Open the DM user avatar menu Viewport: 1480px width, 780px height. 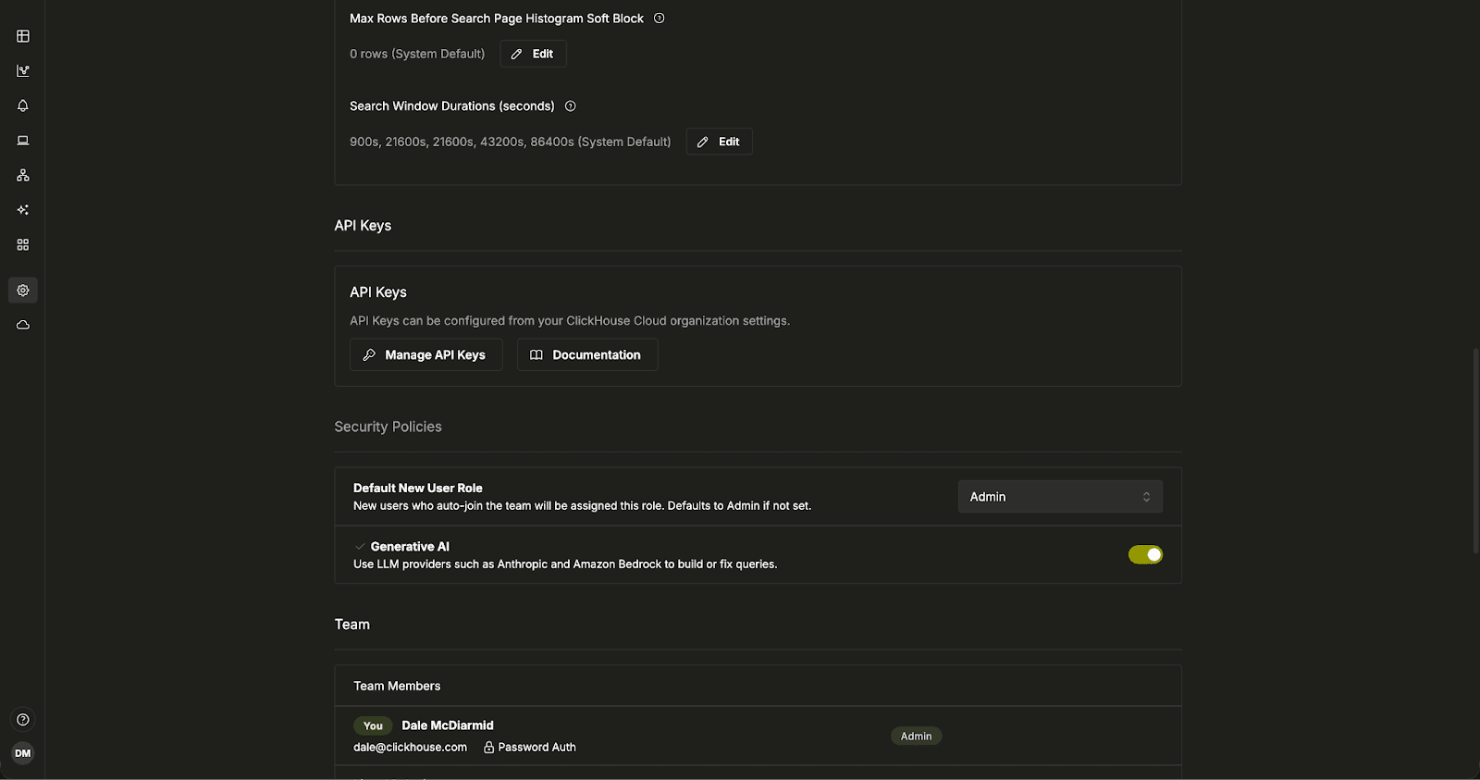pos(23,753)
